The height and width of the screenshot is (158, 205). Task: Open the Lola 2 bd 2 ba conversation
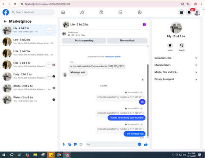click(x=29, y=53)
